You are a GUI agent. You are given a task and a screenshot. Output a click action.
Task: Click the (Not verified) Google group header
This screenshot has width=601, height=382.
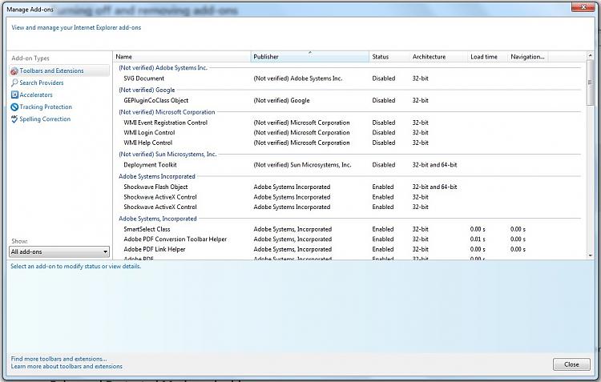[147, 90]
